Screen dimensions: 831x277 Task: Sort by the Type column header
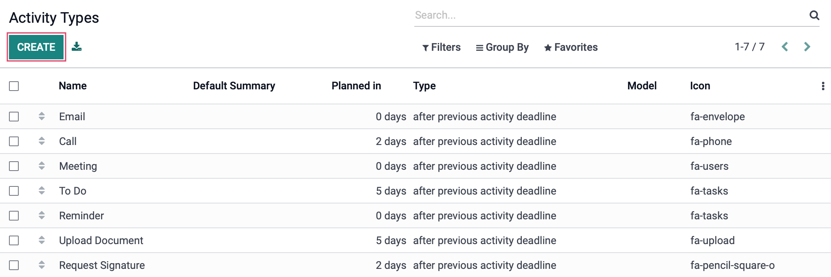424,86
